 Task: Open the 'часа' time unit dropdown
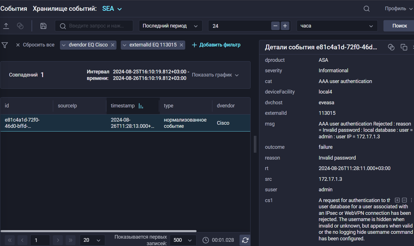pyautogui.click(x=337, y=26)
